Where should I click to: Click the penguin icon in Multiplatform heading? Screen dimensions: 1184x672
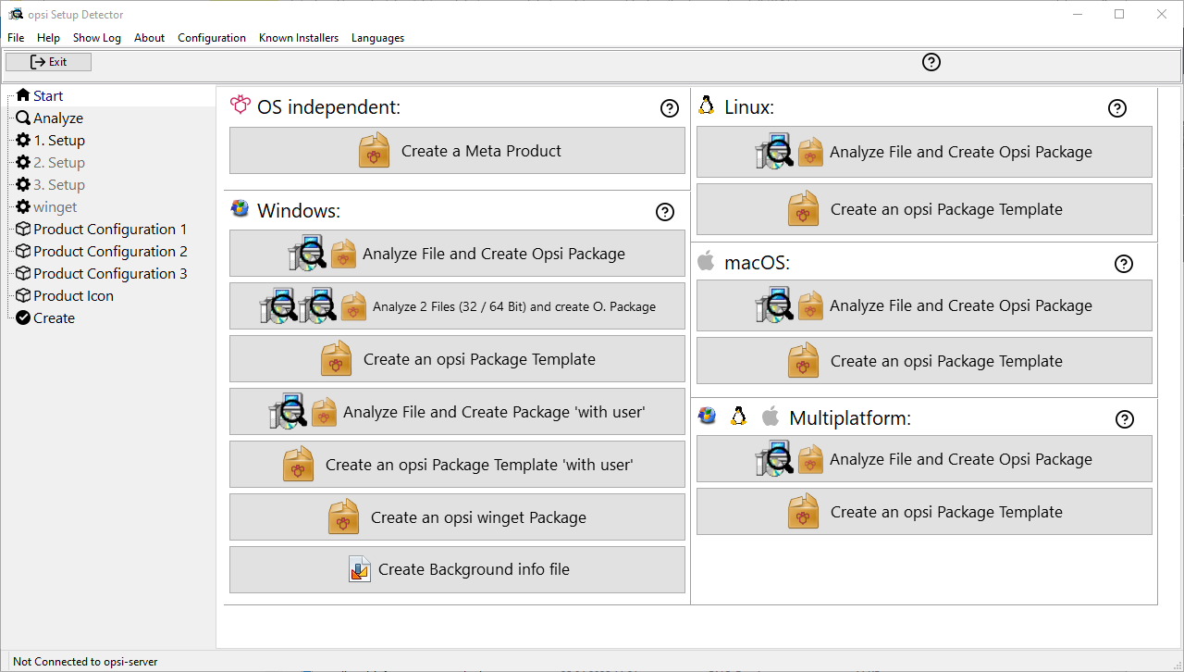(x=738, y=416)
